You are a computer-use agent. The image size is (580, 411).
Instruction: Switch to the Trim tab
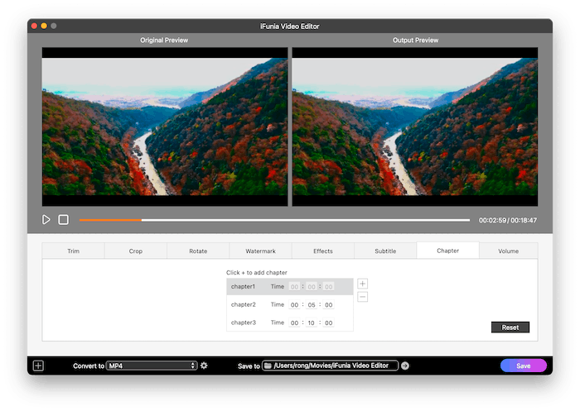click(x=73, y=251)
